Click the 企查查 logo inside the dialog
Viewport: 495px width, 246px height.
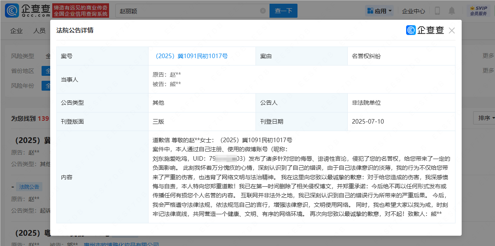(425, 30)
